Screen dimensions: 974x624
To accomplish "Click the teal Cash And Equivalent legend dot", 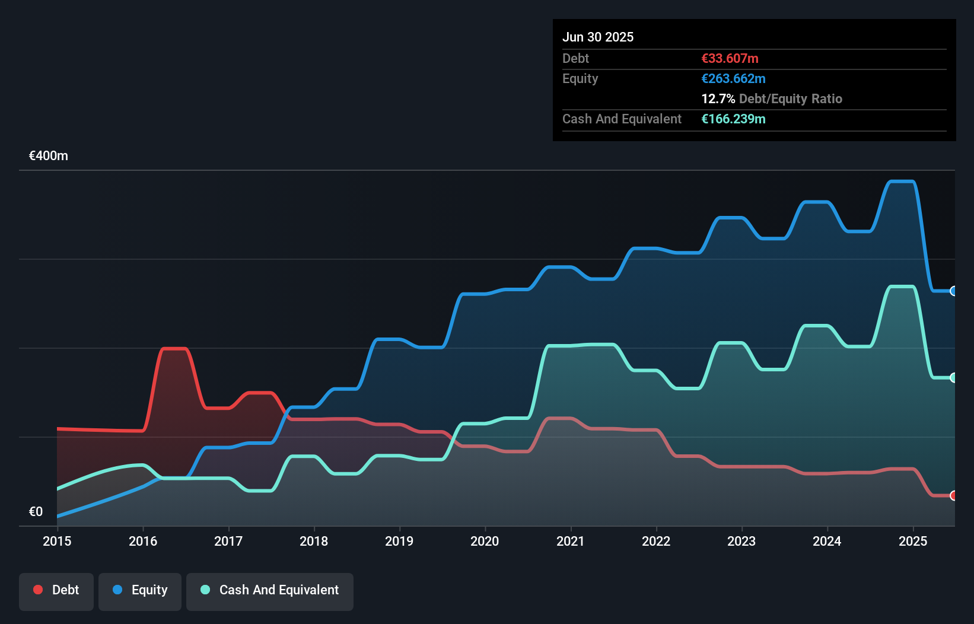I will 204,590.
